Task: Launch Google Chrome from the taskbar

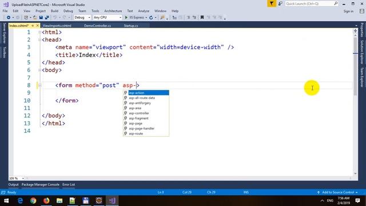Action: 33,201
